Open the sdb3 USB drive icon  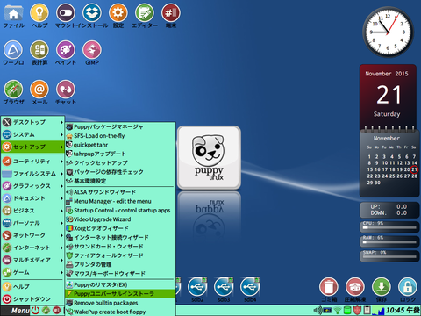point(224,287)
